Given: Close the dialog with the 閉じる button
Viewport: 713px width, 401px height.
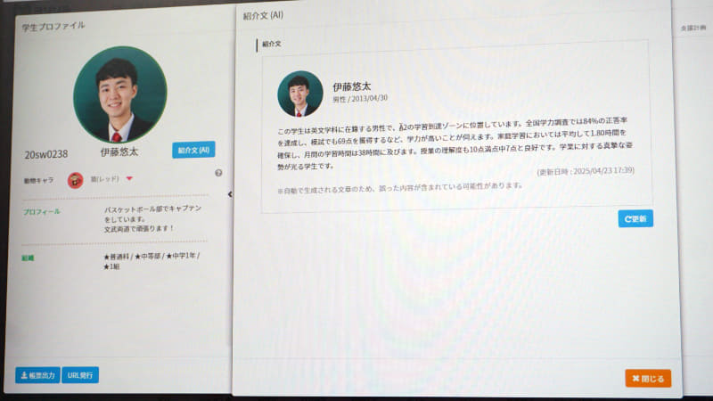Looking at the screenshot, I should (x=648, y=378).
